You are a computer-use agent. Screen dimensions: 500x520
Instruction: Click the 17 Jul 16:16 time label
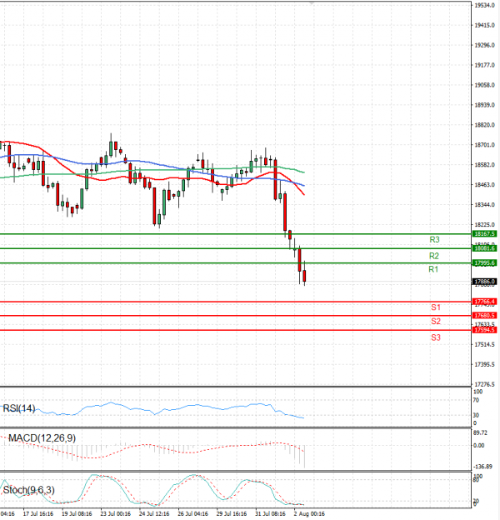click(37, 513)
